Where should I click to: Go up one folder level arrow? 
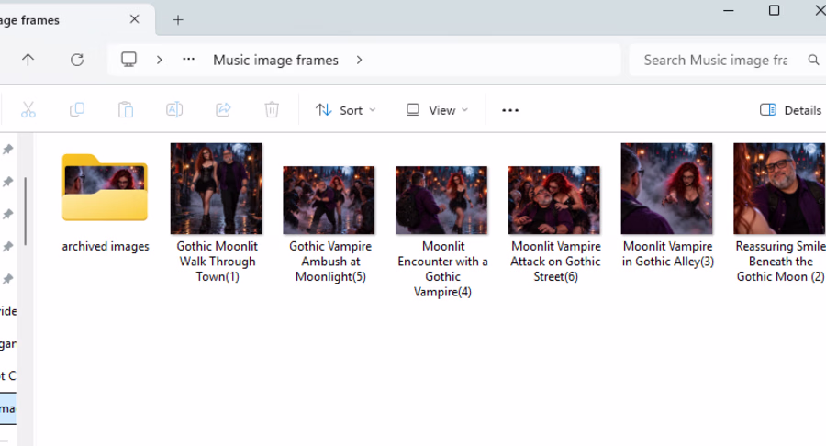28,60
